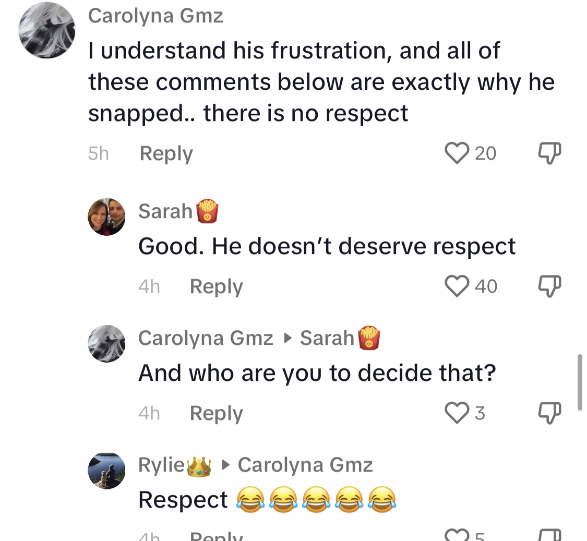Reply to Sarah's 4h comment

point(217,287)
